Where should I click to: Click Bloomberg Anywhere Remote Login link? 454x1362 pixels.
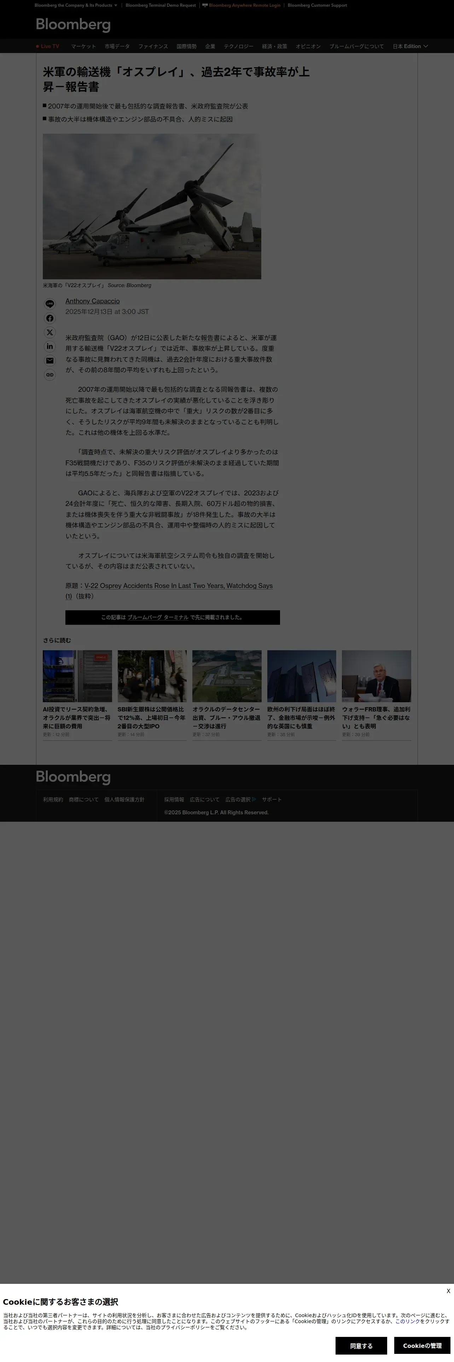pos(241,5)
